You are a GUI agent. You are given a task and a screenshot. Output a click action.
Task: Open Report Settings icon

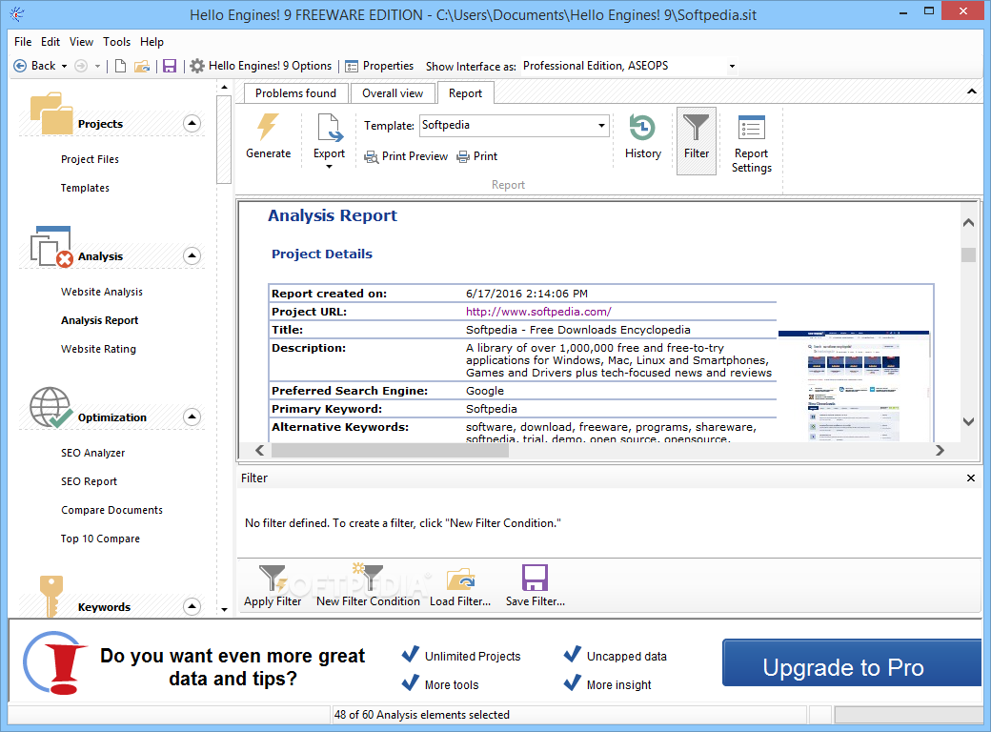752,128
